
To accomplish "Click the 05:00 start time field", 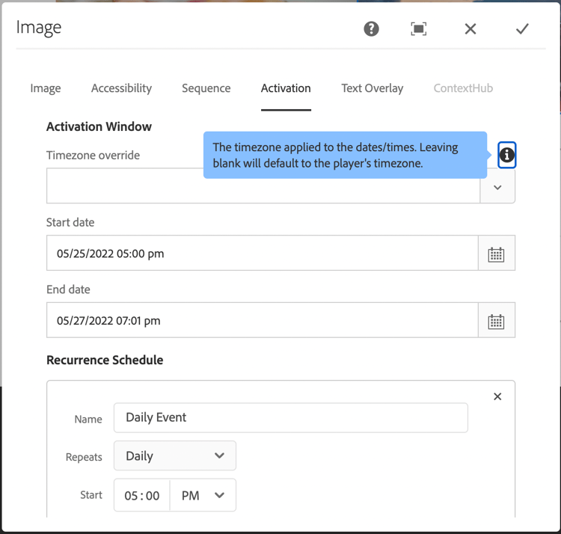I will point(142,495).
